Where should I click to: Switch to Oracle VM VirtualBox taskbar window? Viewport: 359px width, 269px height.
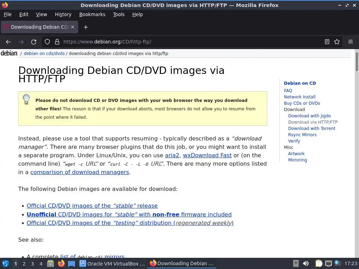(x=112, y=263)
